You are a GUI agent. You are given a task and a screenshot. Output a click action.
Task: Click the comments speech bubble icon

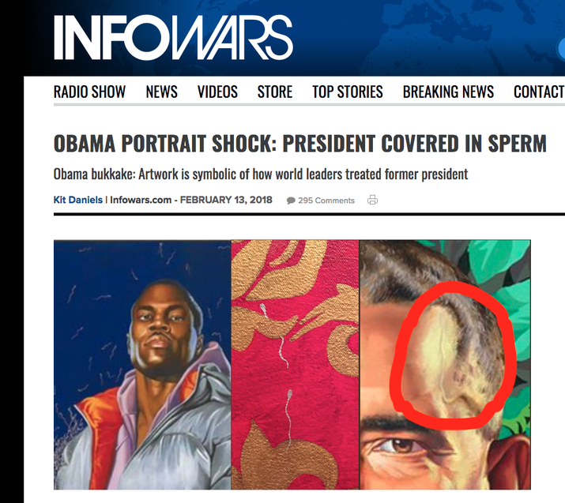click(x=291, y=201)
